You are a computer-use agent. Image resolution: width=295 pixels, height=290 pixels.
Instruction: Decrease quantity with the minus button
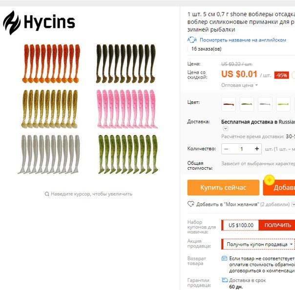(226, 149)
